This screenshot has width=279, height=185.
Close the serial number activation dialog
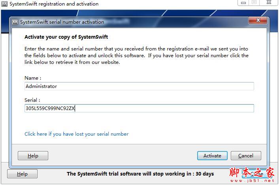[258, 20]
